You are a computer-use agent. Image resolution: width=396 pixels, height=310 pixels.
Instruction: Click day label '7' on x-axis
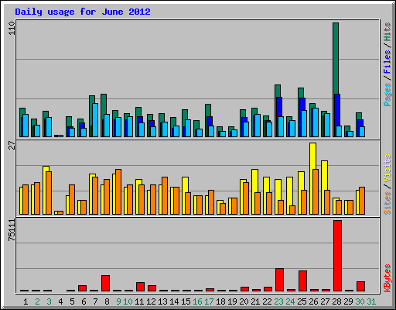pos(95,301)
